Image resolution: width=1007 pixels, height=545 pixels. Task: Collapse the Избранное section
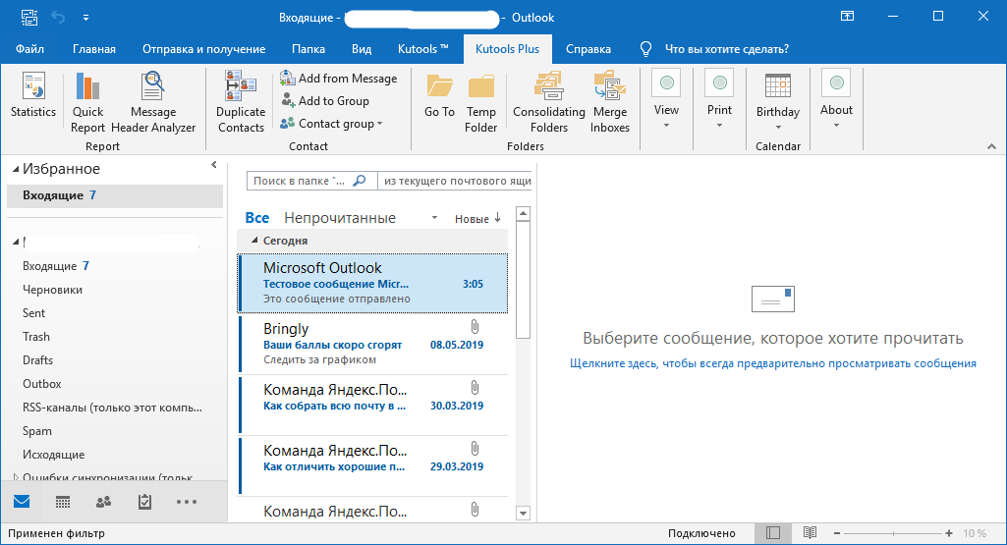coord(15,169)
